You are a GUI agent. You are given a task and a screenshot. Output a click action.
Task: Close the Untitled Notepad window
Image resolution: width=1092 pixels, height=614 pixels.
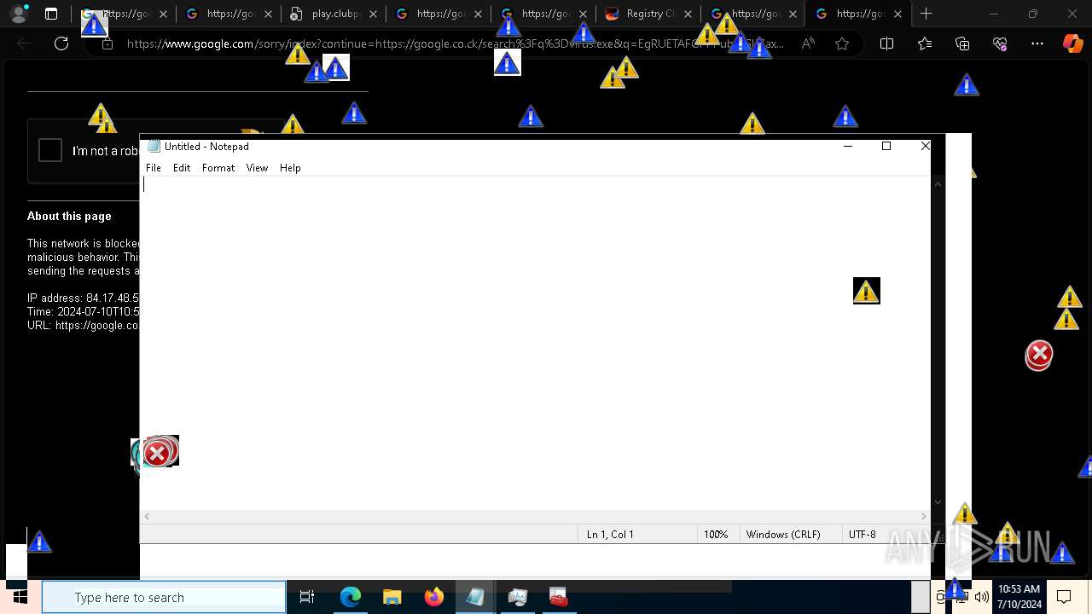pos(926,146)
